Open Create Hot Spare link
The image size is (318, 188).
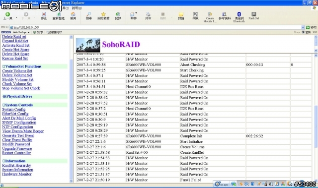[x=15, y=50]
